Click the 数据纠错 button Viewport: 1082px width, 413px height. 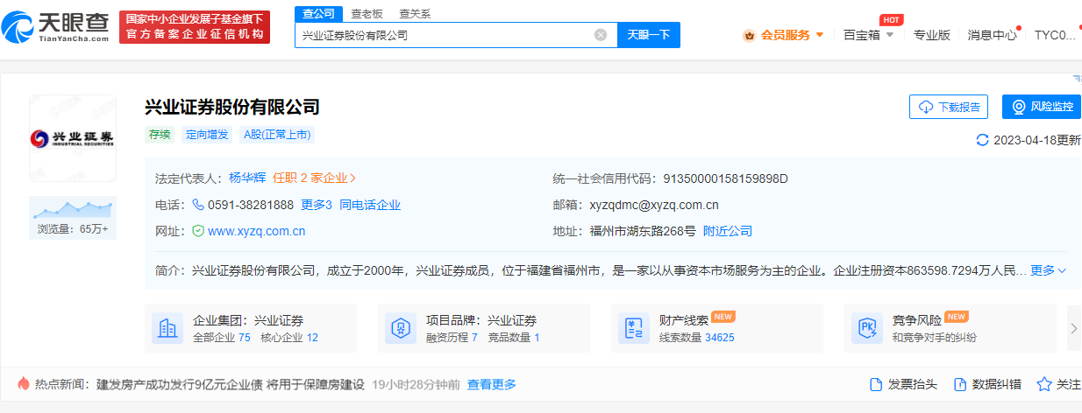pyautogui.click(x=987, y=384)
